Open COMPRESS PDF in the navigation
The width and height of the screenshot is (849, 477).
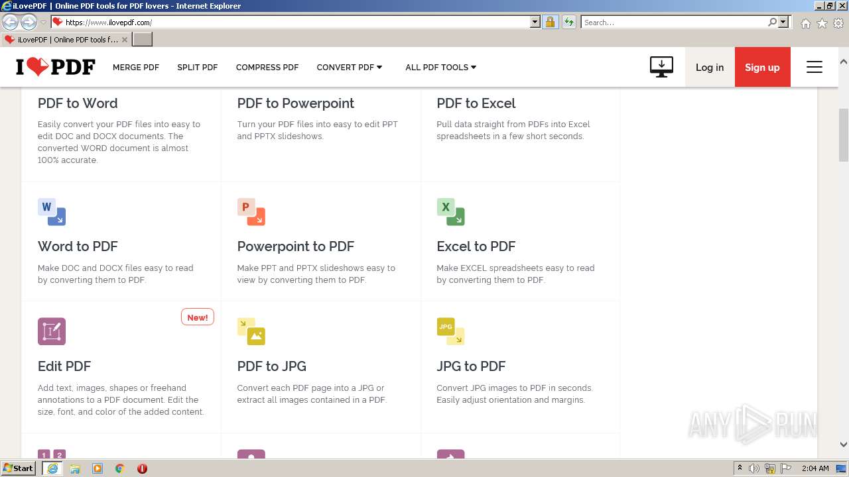coord(267,67)
